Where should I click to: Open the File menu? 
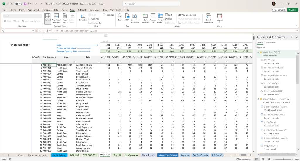(5, 10)
